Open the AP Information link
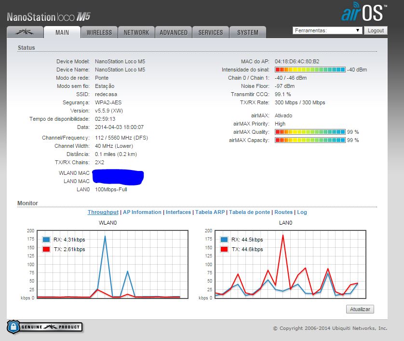 (x=142, y=212)
